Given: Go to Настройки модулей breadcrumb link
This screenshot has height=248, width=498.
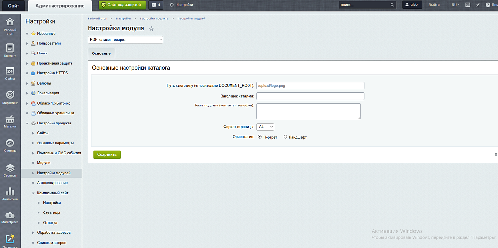Looking at the screenshot, I should [x=192, y=19].
